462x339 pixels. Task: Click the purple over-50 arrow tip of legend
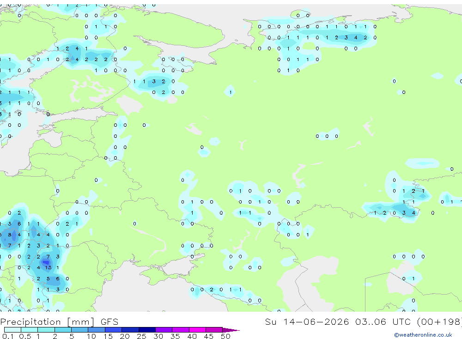(x=231, y=330)
